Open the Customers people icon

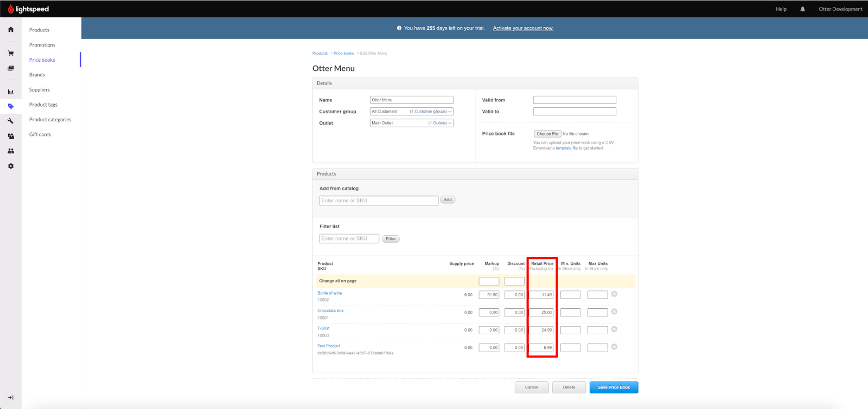[x=11, y=151]
